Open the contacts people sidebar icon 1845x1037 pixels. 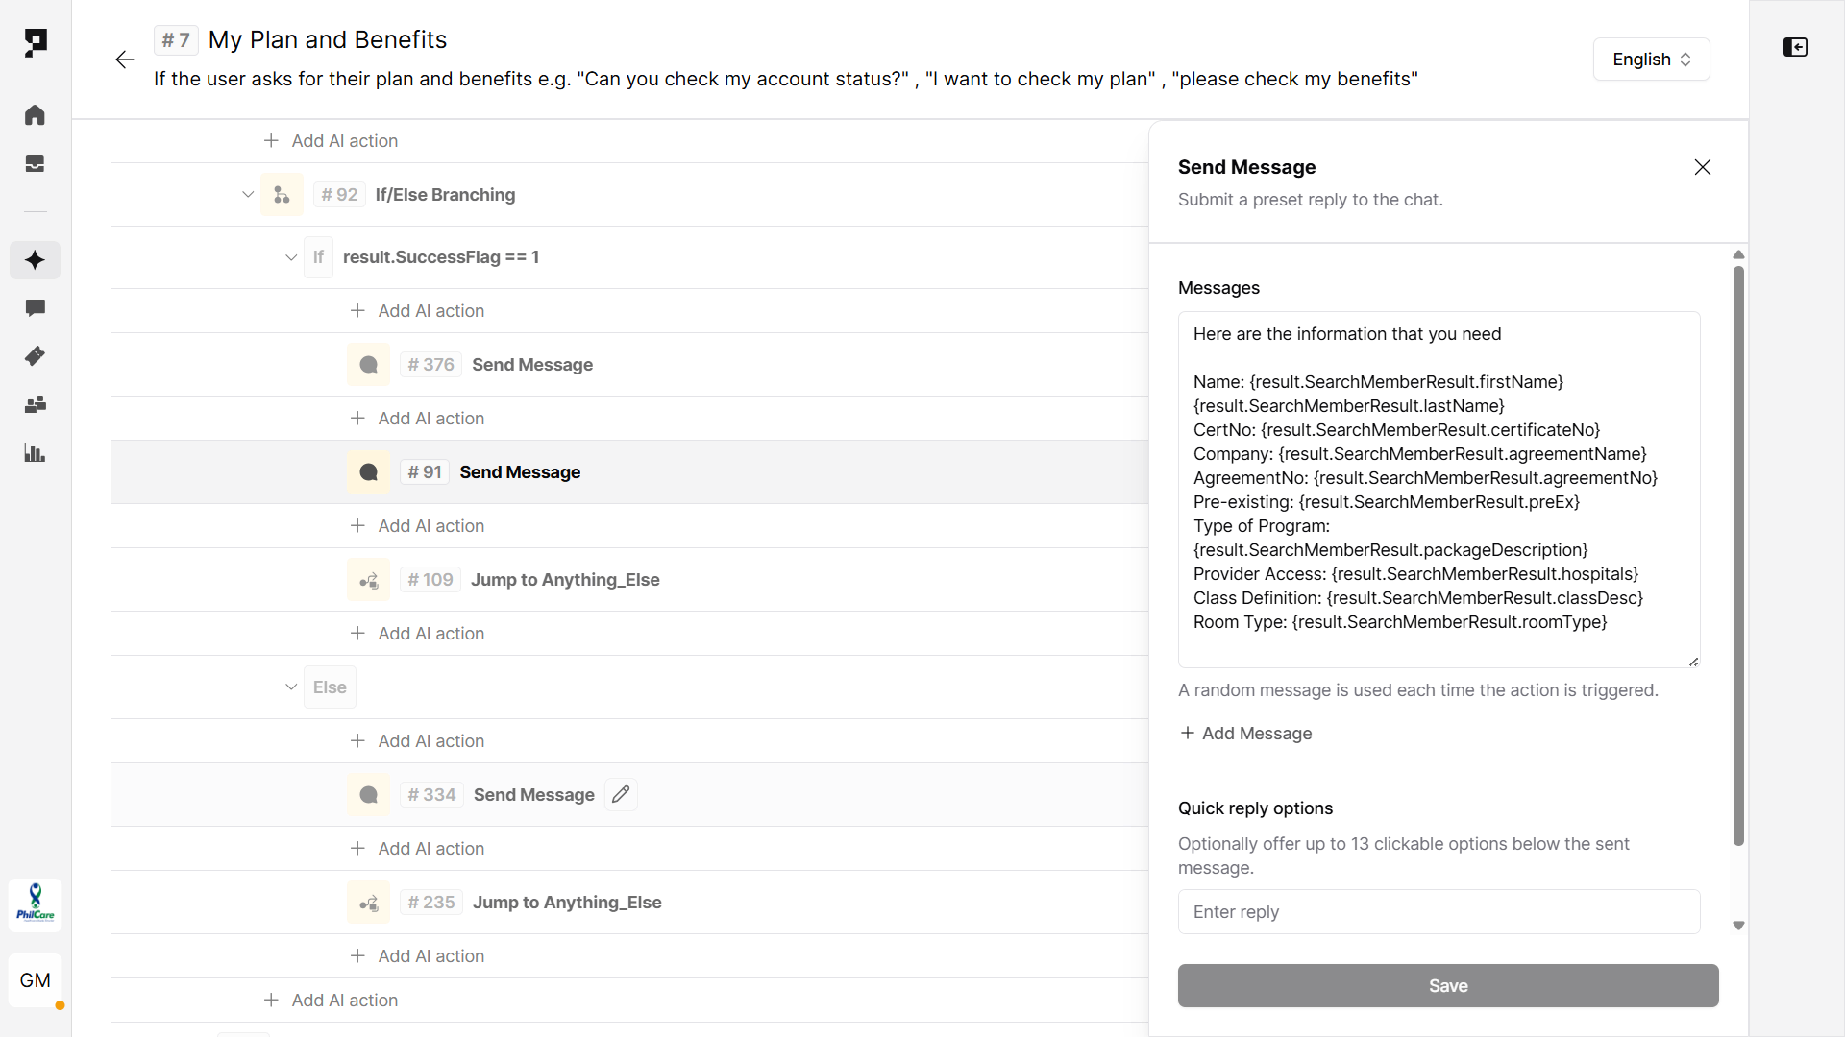coord(35,404)
